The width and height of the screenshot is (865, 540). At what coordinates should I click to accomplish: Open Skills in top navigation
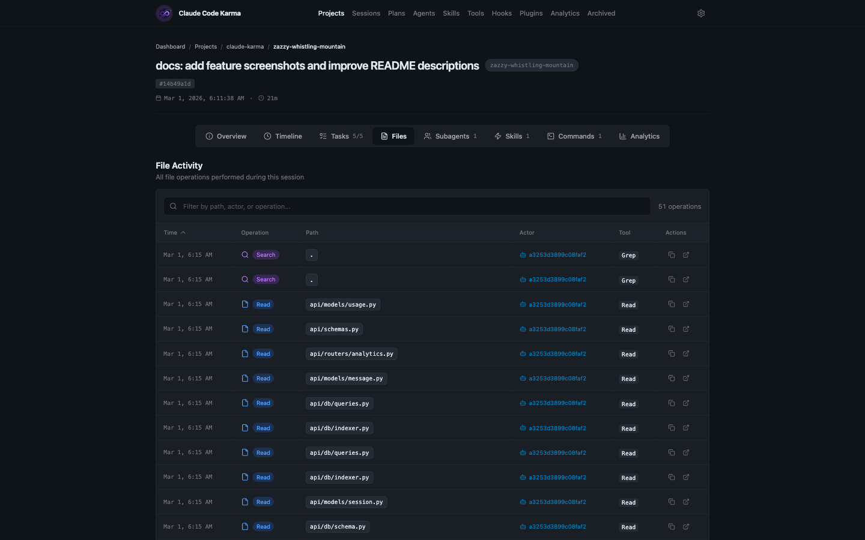[451, 13]
